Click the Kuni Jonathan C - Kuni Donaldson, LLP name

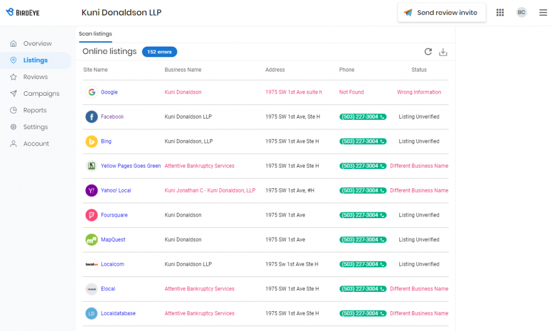(210, 190)
